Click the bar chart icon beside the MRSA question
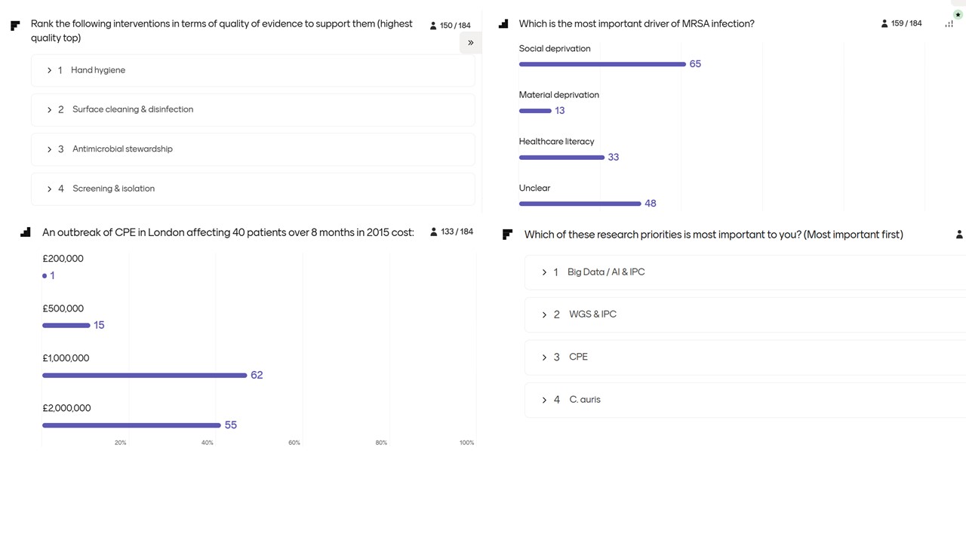966x543 pixels. (503, 24)
